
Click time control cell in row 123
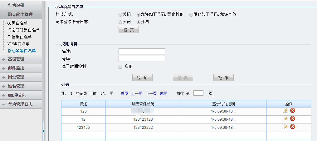point(224,111)
